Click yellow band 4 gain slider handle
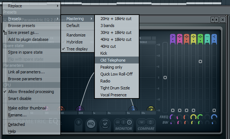Image resolution: width=230 pixels, height=139 pixels. 193,110
